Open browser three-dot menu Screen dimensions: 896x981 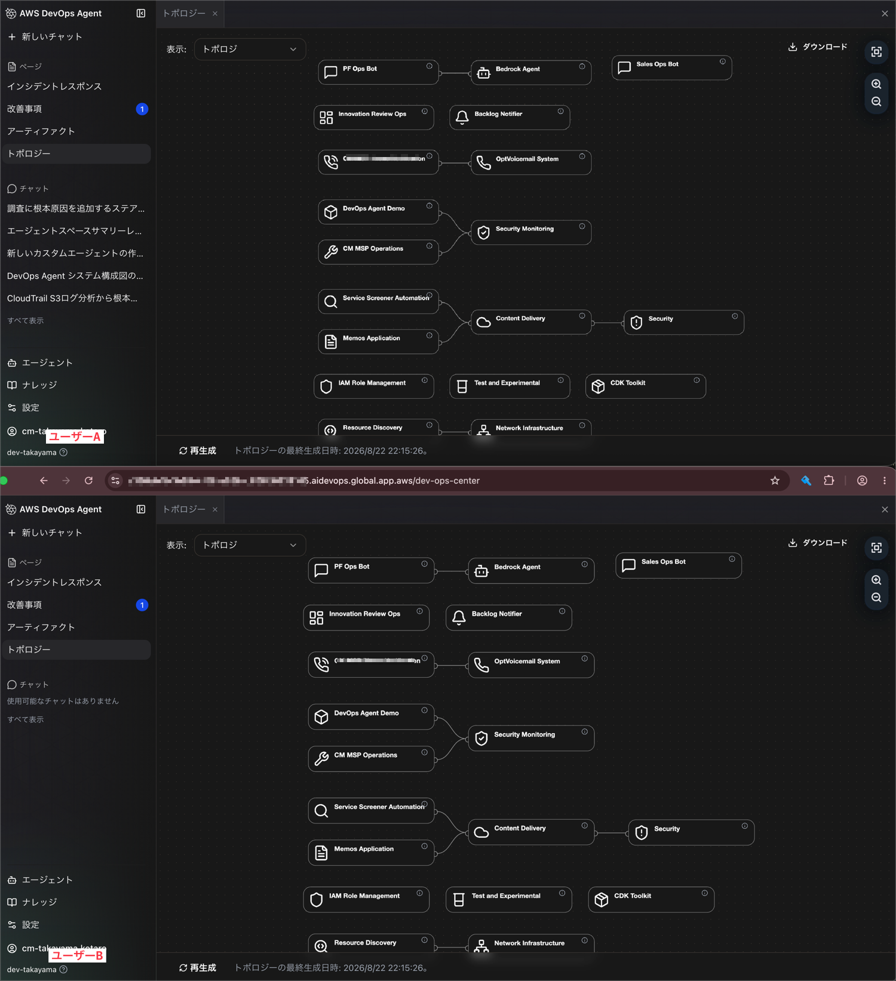[885, 481]
